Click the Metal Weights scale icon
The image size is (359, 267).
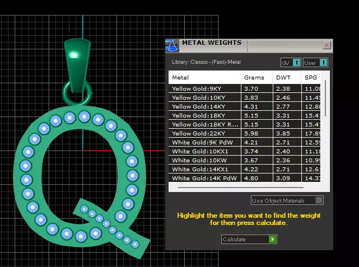tap(172, 45)
